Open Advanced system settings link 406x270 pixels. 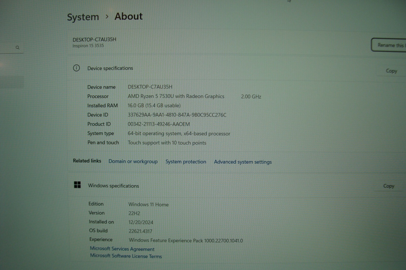click(243, 162)
